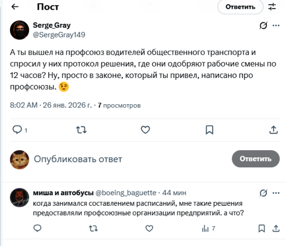The height and width of the screenshot is (246, 286).
Task: Bookmark the main post
Action: (209, 129)
